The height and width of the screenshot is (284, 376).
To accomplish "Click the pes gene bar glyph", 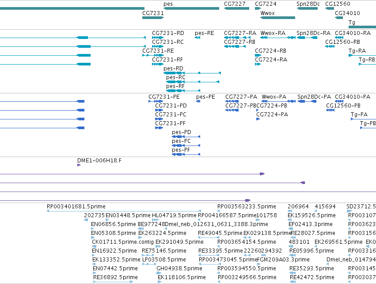I will pos(191,8).
